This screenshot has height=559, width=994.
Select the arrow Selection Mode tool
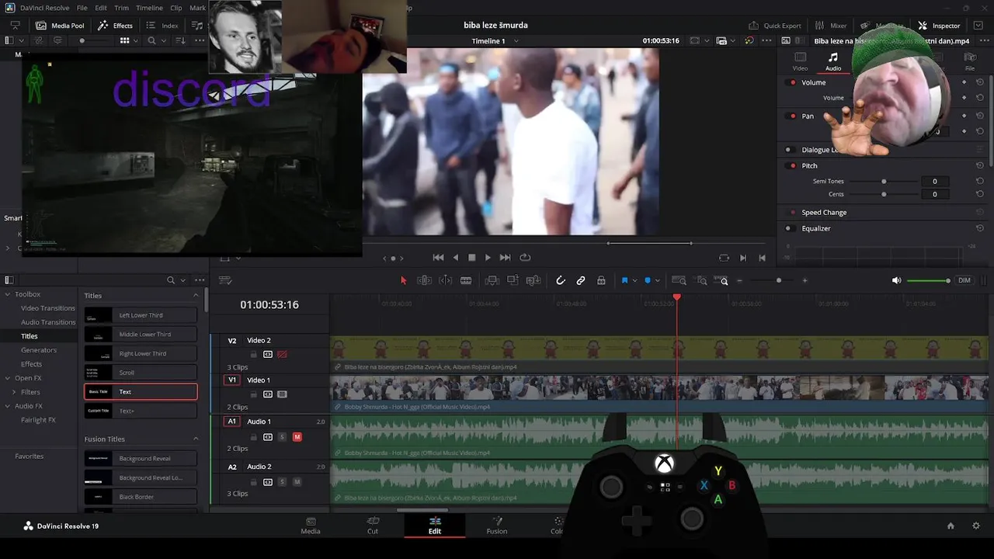pos(403,280)
